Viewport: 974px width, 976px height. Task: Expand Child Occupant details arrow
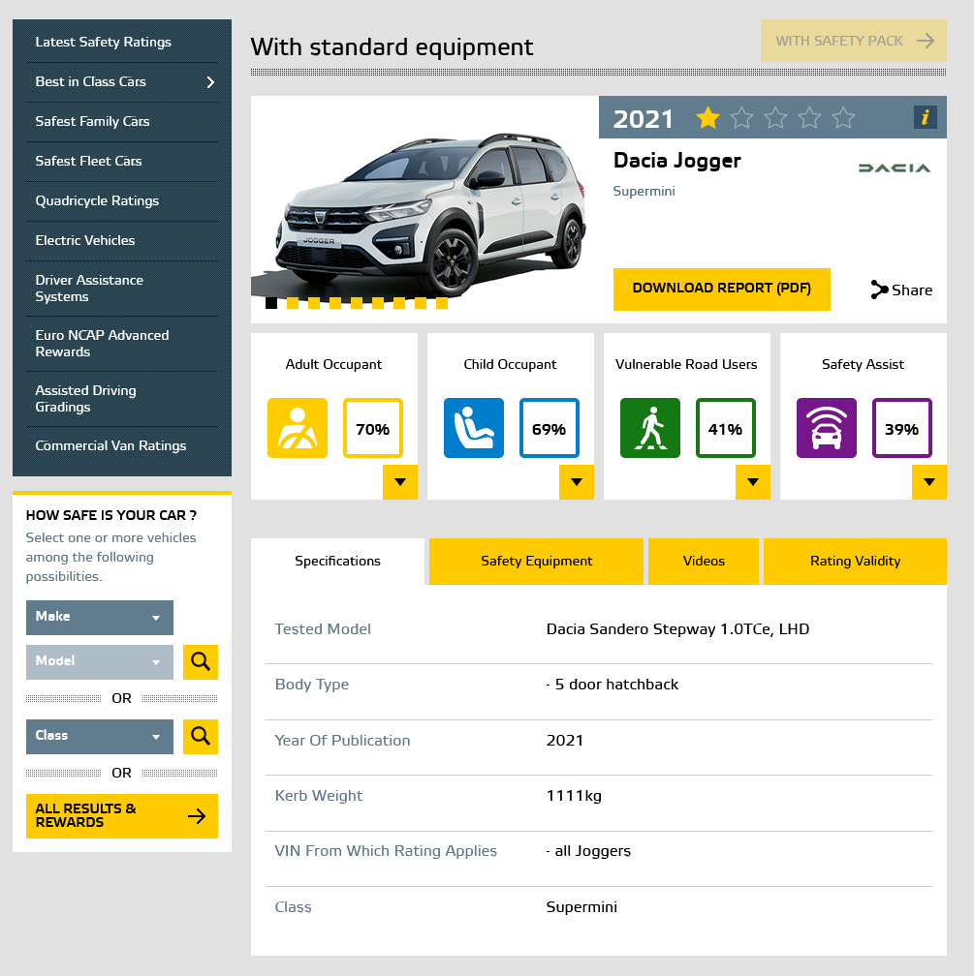point(577,482)
